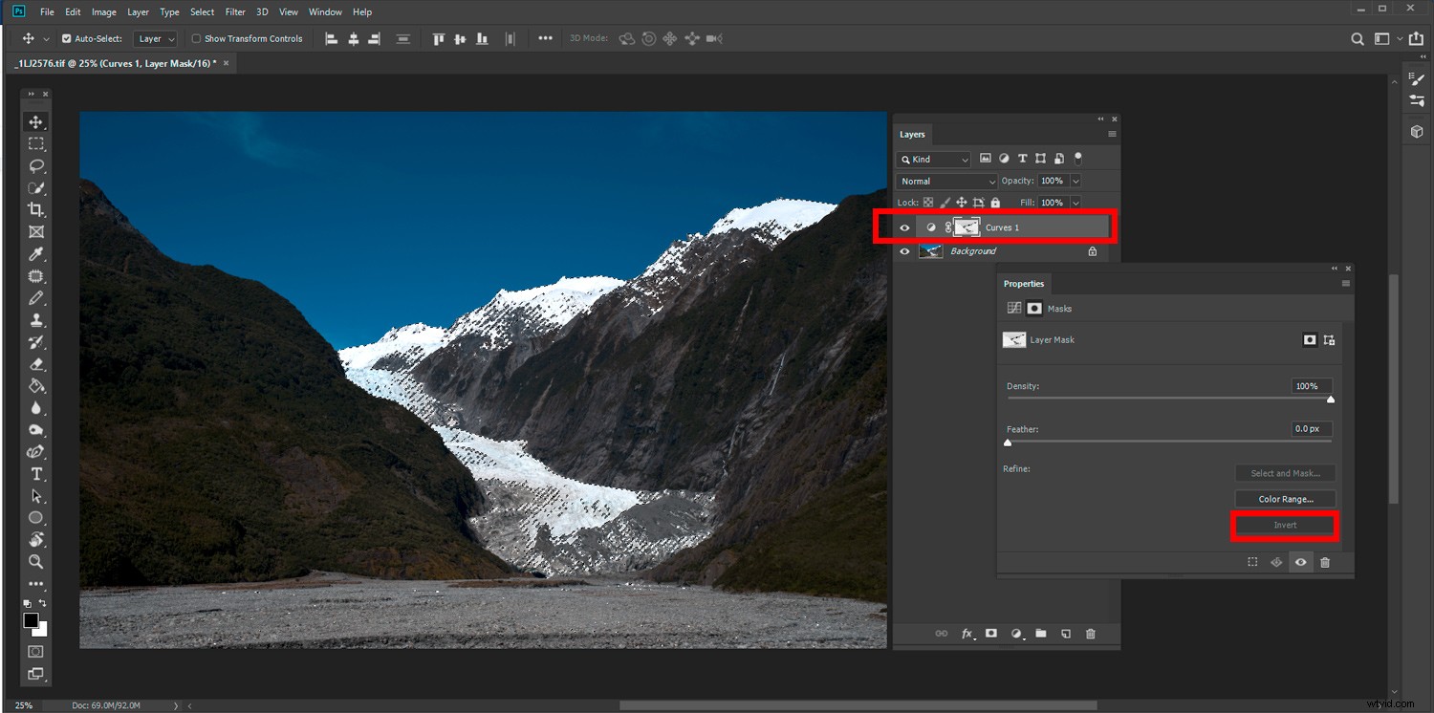Create a new adjustment layer
1434x713 pixels.
pos(1016,633)
